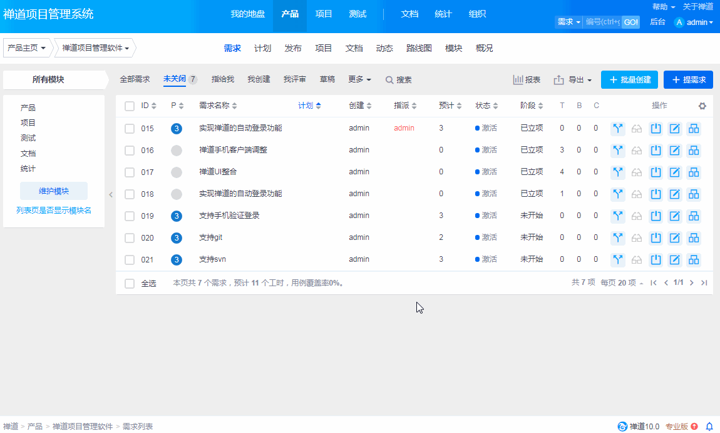The width and height of the screenshot is (720, 433).
Task: Open the 报表 chart report
Action: (527, 80)
